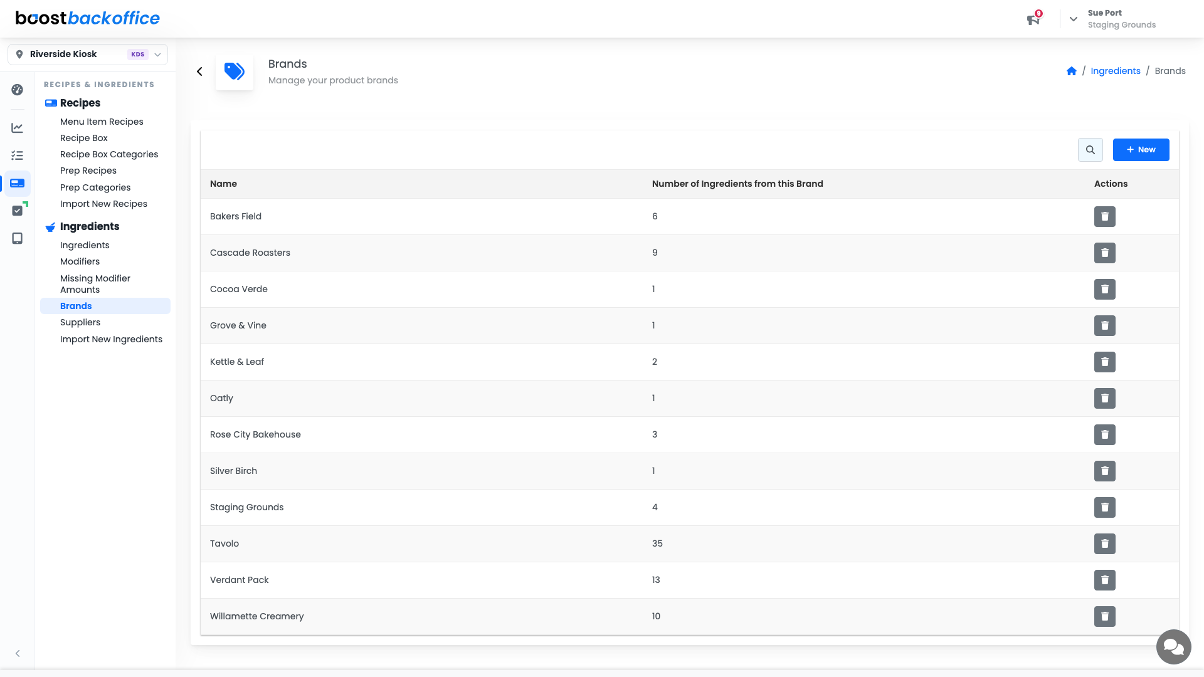The width and height of the screenshot is (1204, 677).
Task: Open the analytics line chart sidebar icon
Action: pos(18,128)
